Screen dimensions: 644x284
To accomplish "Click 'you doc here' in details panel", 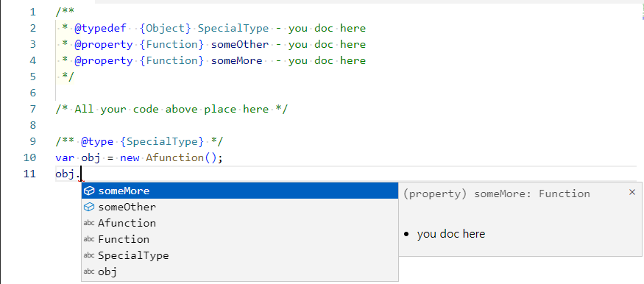I will click(x=451, y=234).
